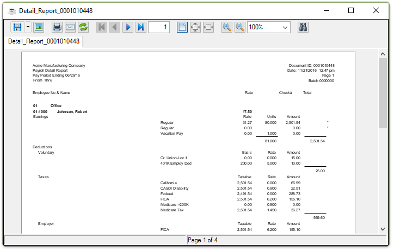This screenshot has height=251, width=394.
Task: Click the Zoom out magnifier icon
Action: (x=240, y=27)
